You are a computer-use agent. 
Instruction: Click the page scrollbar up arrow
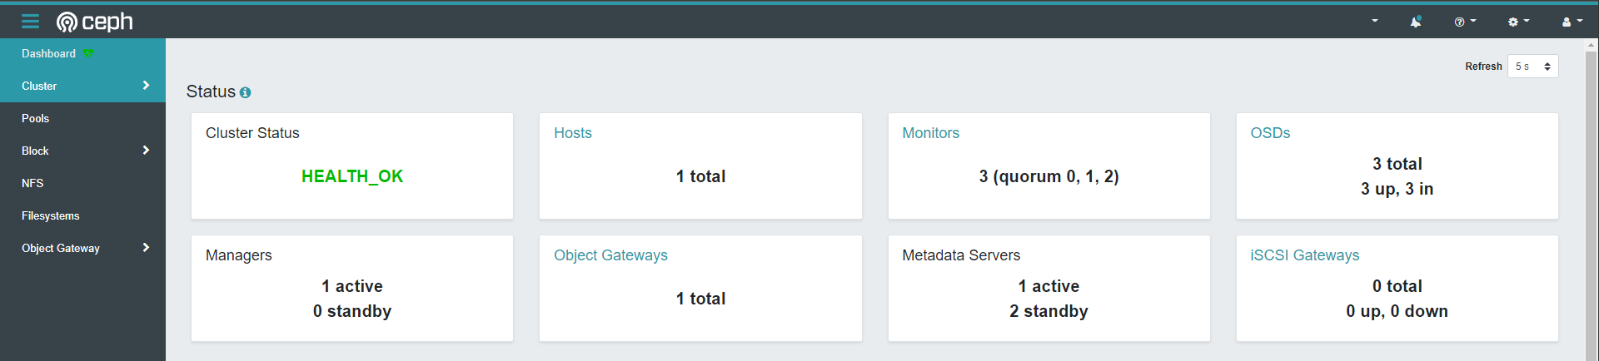(1592, 46)
